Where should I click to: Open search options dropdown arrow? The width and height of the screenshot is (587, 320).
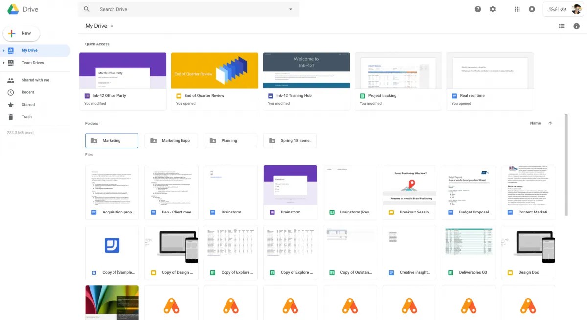click(x=290, y=9)
